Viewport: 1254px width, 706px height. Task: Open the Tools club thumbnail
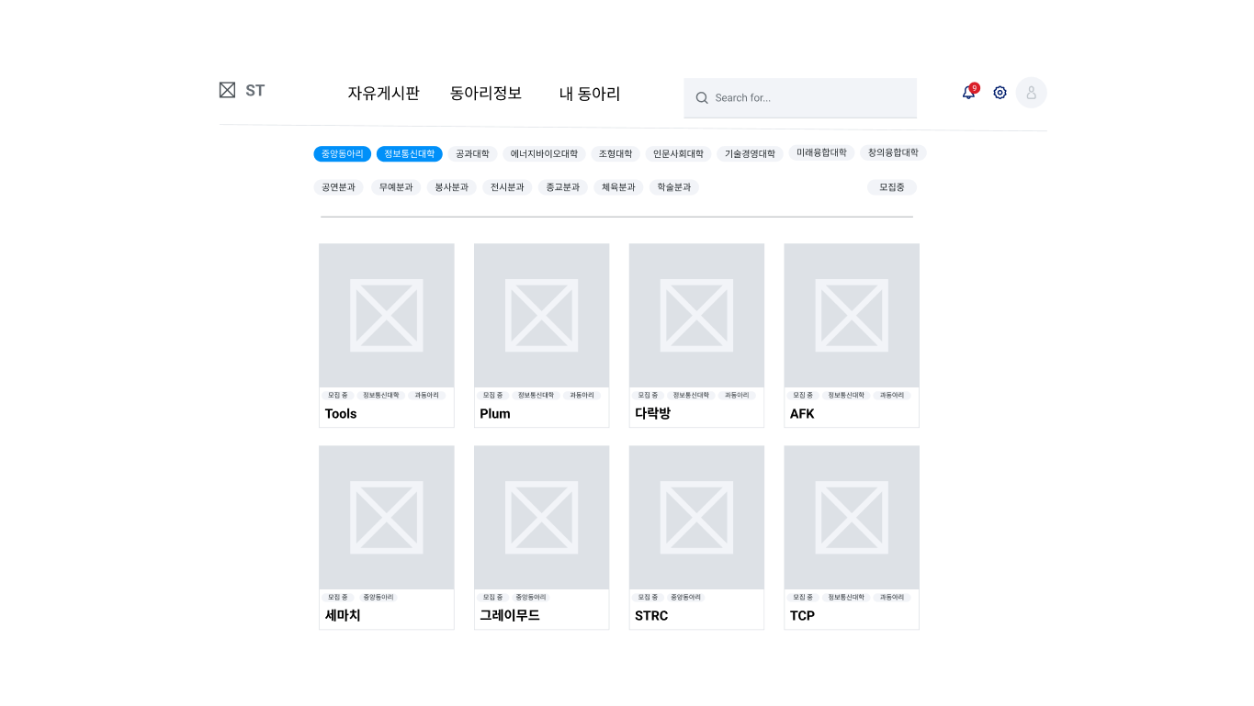387,315
